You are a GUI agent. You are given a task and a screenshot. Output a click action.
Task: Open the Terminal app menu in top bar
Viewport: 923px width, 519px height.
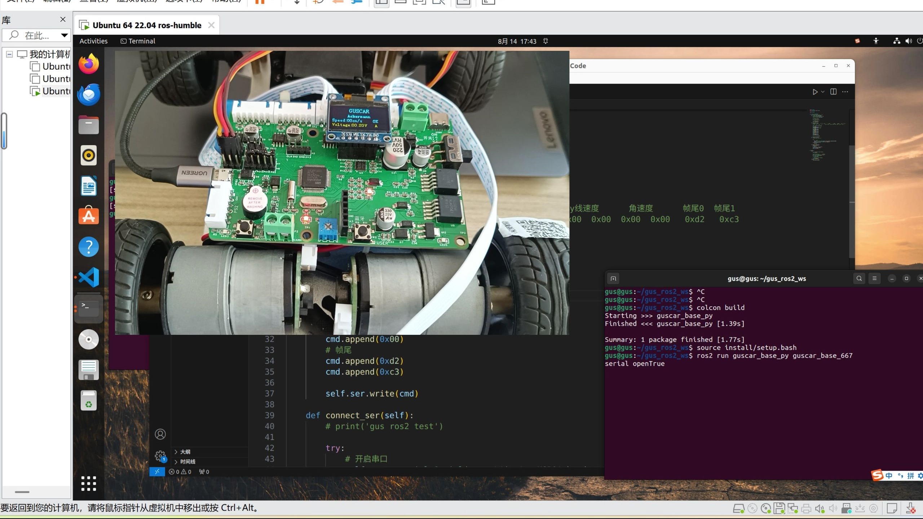[138, 41]
